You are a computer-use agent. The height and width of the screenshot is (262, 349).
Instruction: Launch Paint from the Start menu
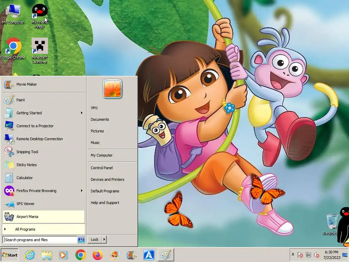pyautogui.click(x=44, y=100)
